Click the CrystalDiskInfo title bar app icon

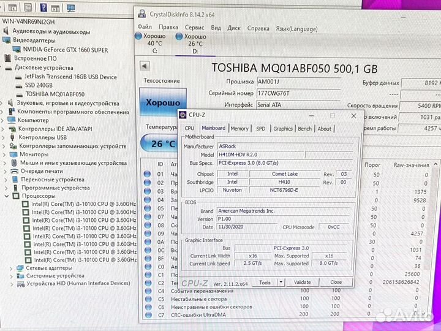click(x=142, y=14)
